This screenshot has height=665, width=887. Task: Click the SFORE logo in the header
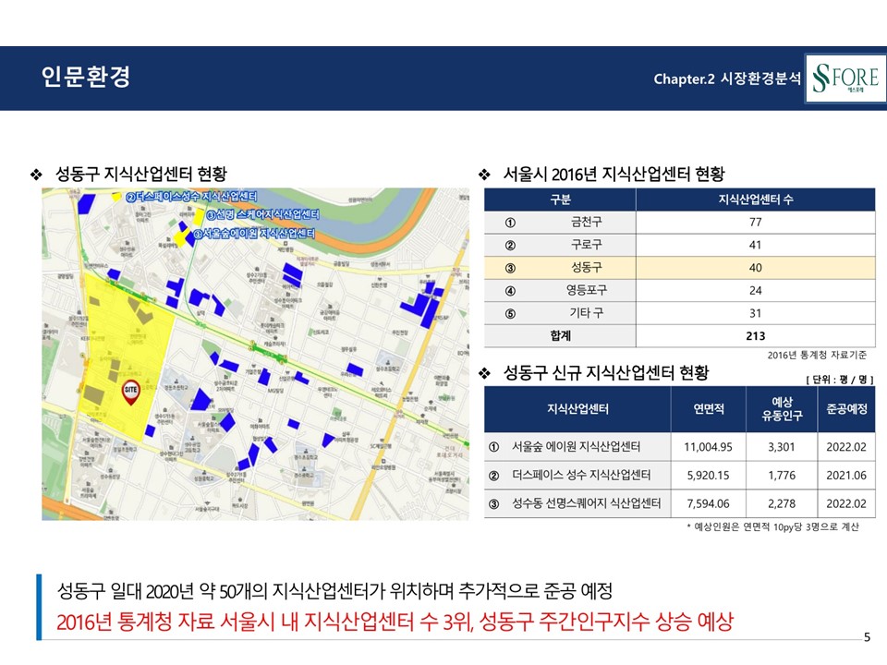[x=845, y=78]
